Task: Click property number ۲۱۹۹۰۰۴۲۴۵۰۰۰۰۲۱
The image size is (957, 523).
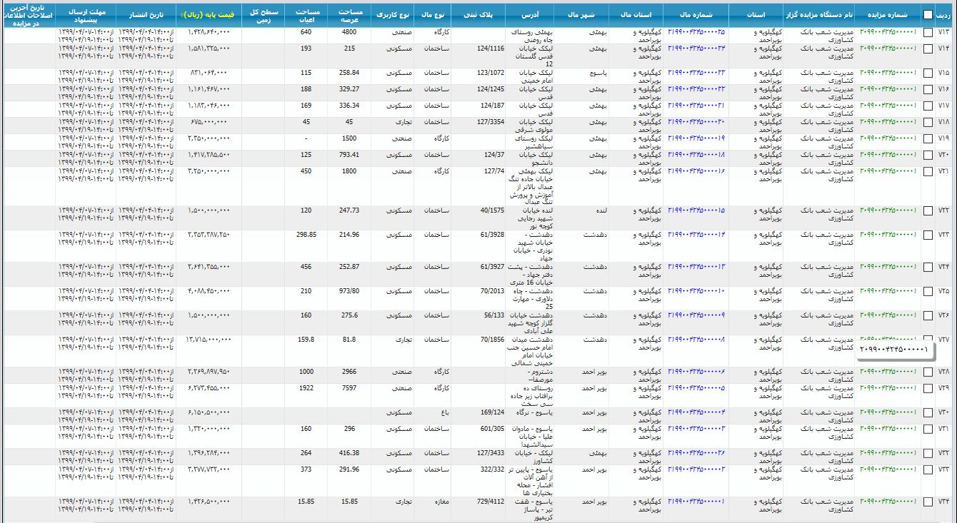Action: [x=696, y=105]
